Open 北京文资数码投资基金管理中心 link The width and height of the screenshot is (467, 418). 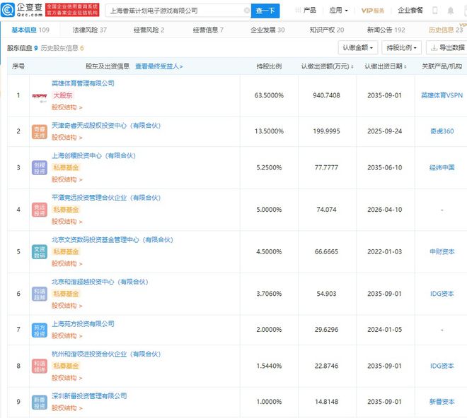[x=113, y=239]
